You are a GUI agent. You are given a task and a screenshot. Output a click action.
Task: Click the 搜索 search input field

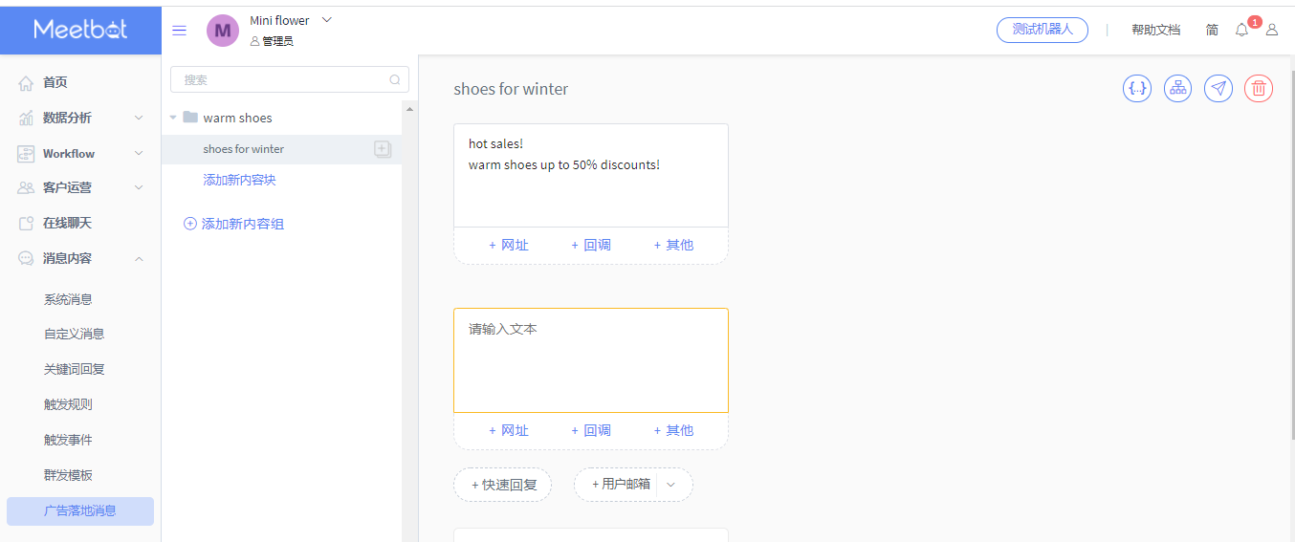coord(289,80)
